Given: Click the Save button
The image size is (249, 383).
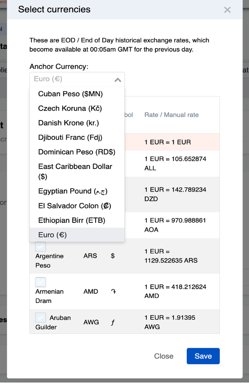Looking at the screenshot, I should tap(203, 356).
